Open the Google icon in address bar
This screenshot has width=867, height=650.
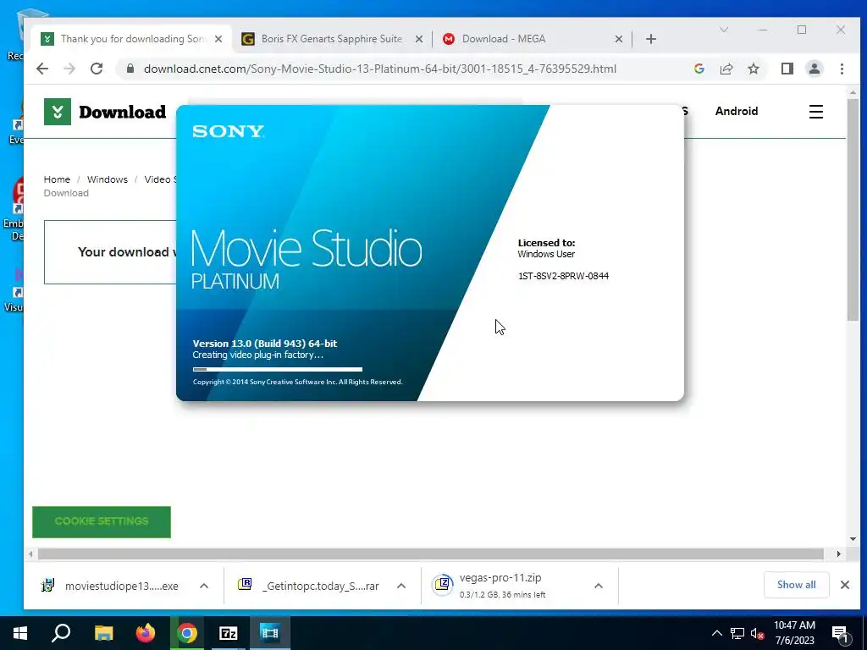coord(699,69)
